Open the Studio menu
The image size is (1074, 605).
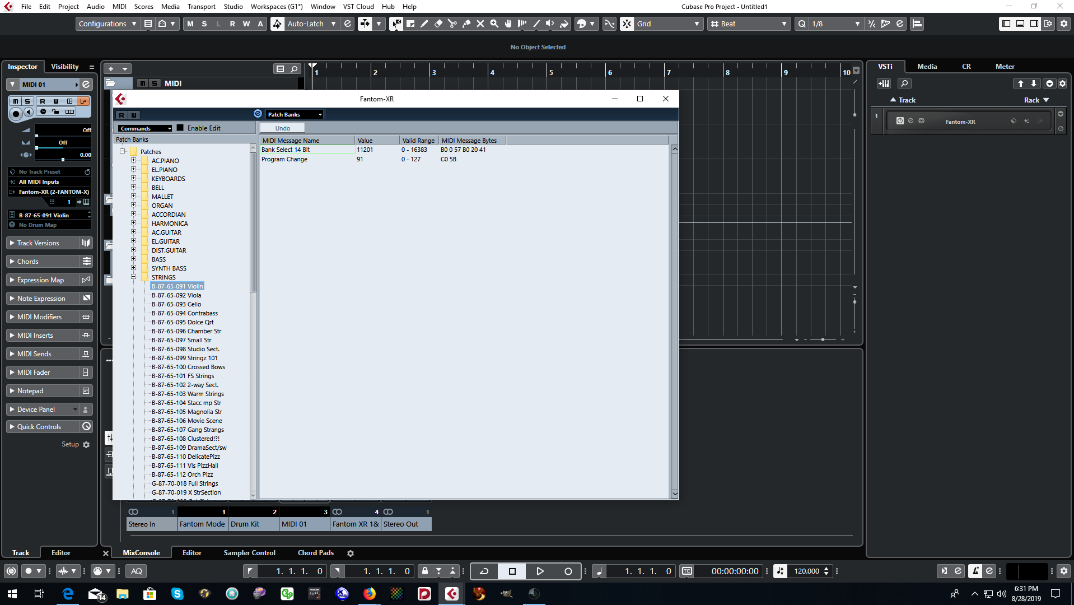pyautogui.click(x=233, y=7)
